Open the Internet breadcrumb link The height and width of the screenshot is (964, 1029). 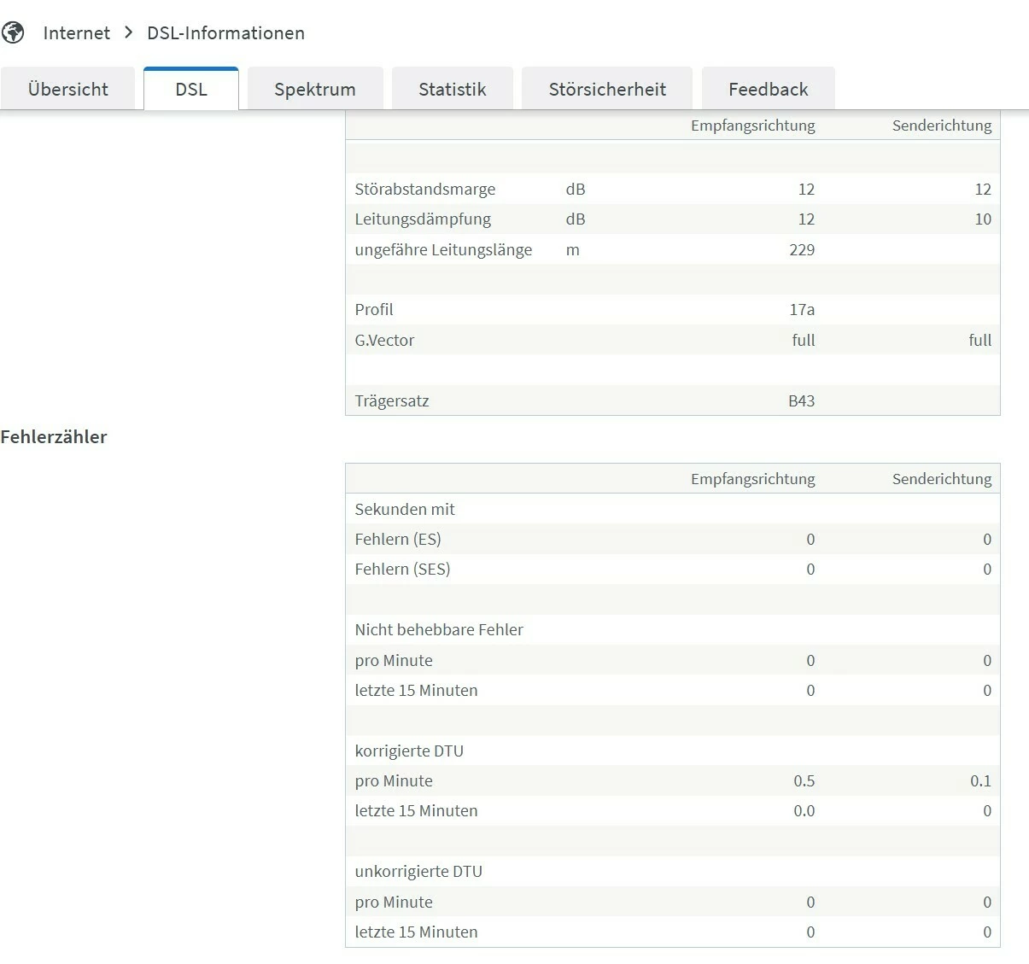(x=77, y=33)
